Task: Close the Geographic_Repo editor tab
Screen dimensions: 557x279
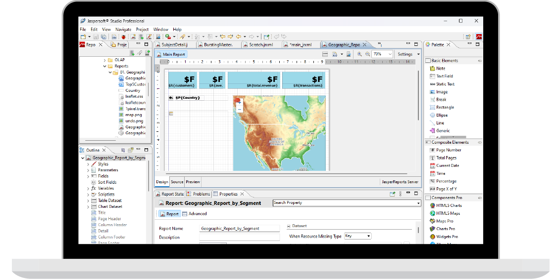Action: click(364, 44)
